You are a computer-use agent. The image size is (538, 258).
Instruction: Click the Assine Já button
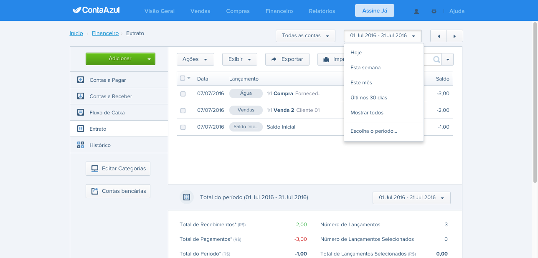[x=375, y=10]
